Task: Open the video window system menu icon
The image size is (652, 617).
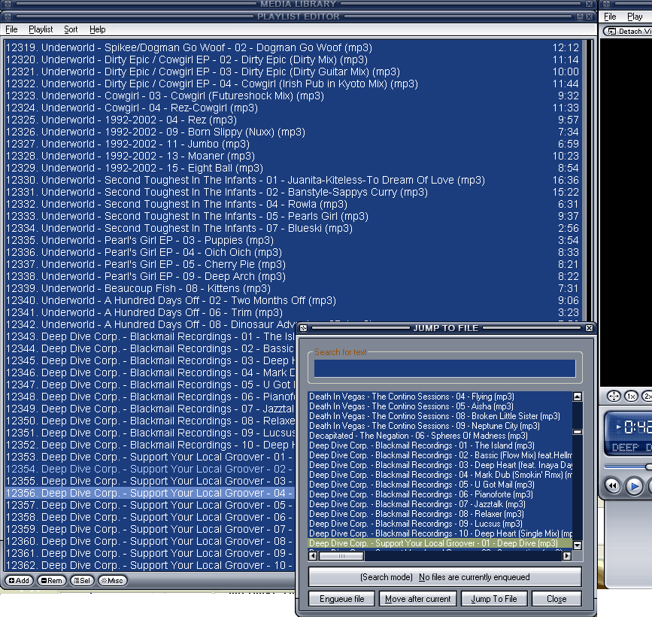Action: tap(606, 4)
